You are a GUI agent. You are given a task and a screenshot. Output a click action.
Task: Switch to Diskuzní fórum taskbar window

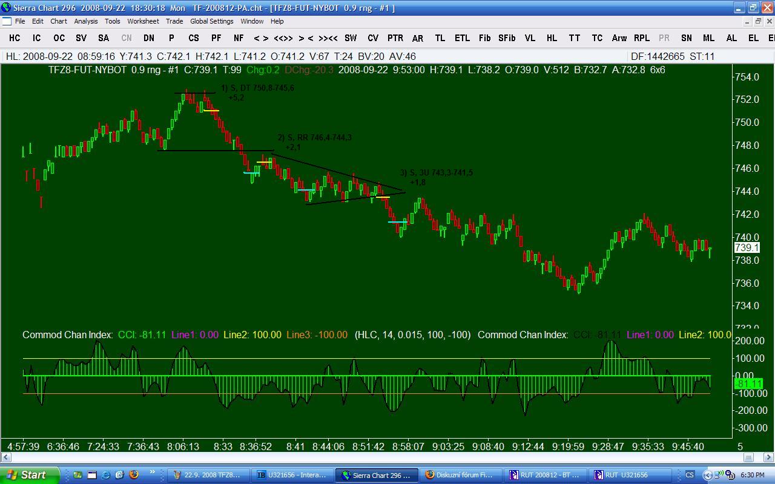tap(462, 475)
